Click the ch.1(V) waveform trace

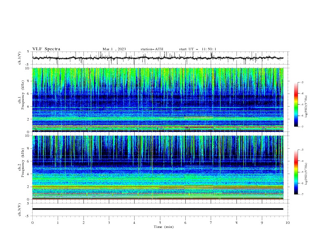point(158,58)
